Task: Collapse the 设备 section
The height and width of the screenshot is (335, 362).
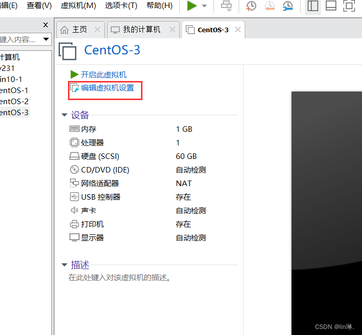Action: point(64,115)
